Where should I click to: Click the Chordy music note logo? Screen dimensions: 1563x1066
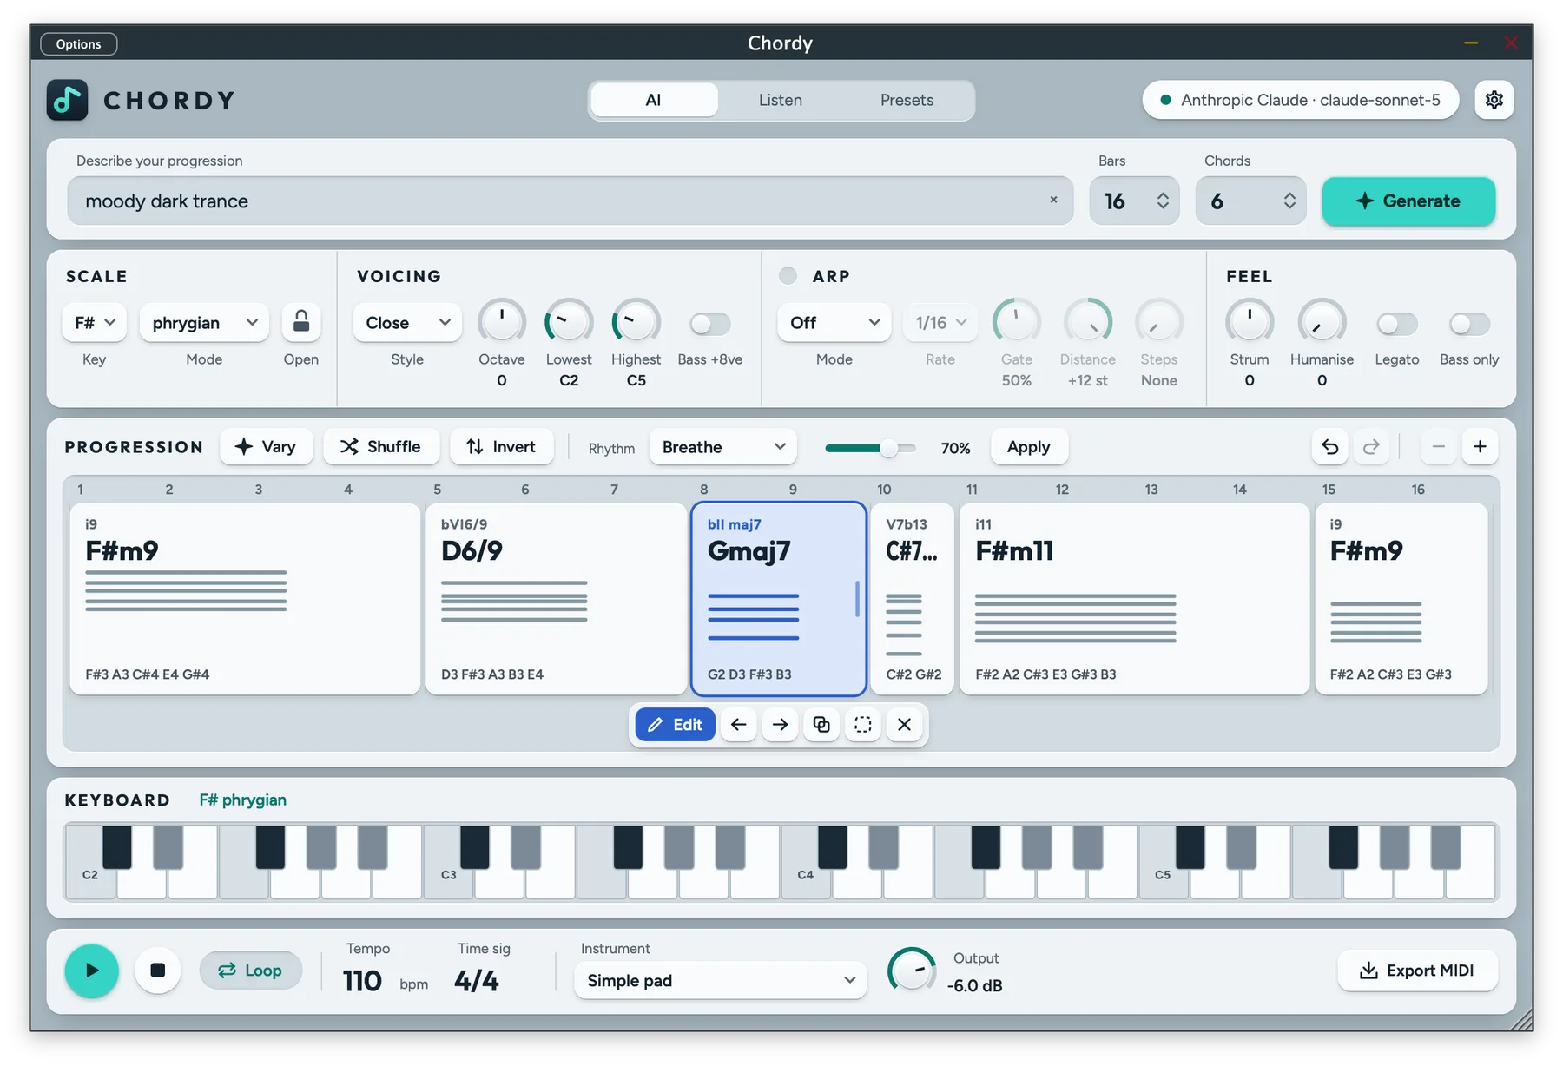67,100
